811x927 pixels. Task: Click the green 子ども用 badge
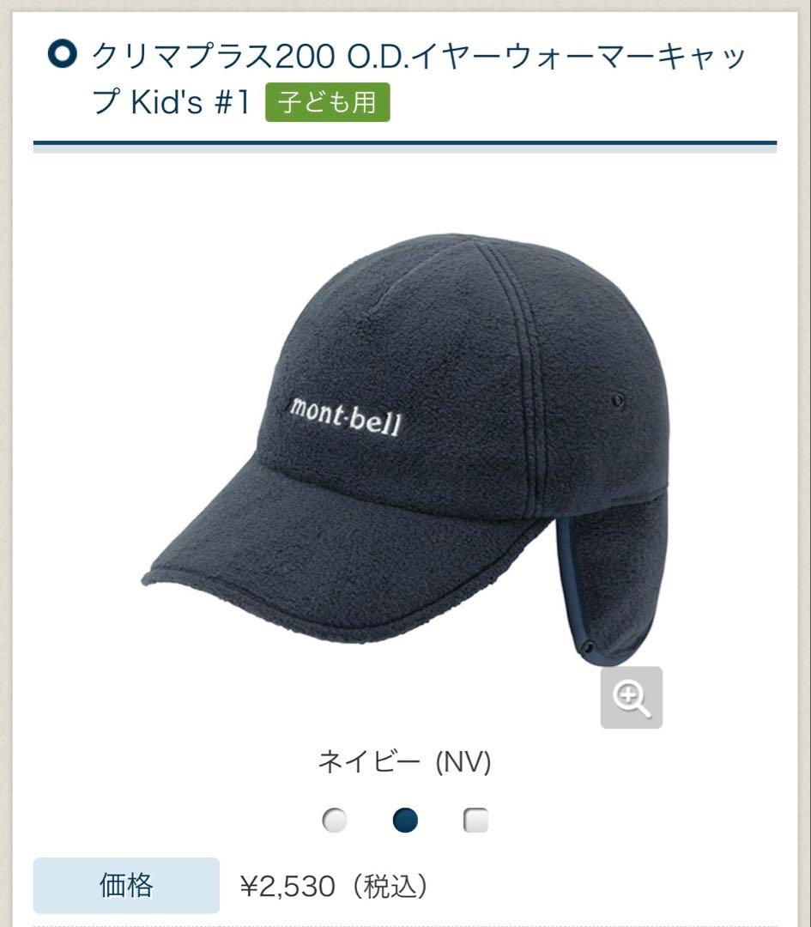coord(328,102)
